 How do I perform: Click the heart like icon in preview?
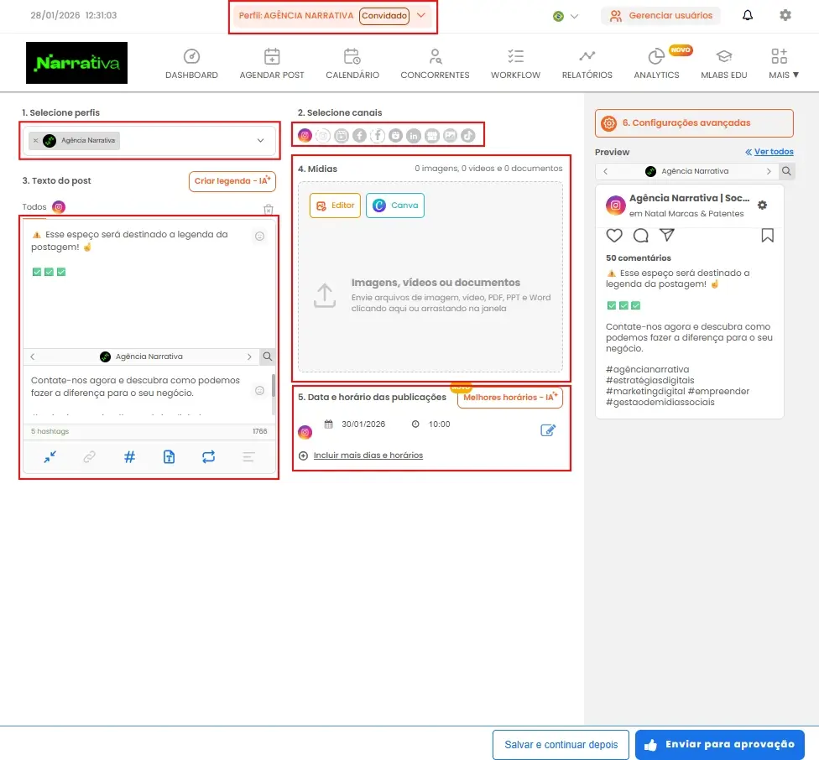pyautogui.click(x=614, y=236)
